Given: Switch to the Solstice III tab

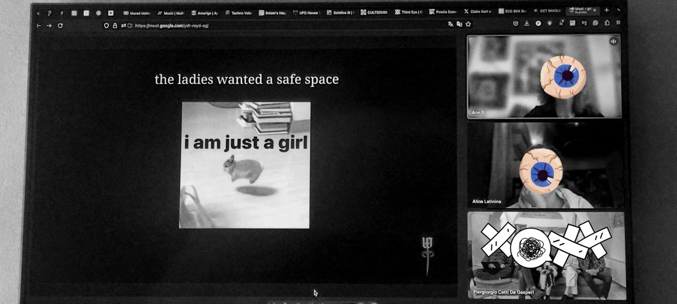Looking at the screenshot, I should coord(341,12).
